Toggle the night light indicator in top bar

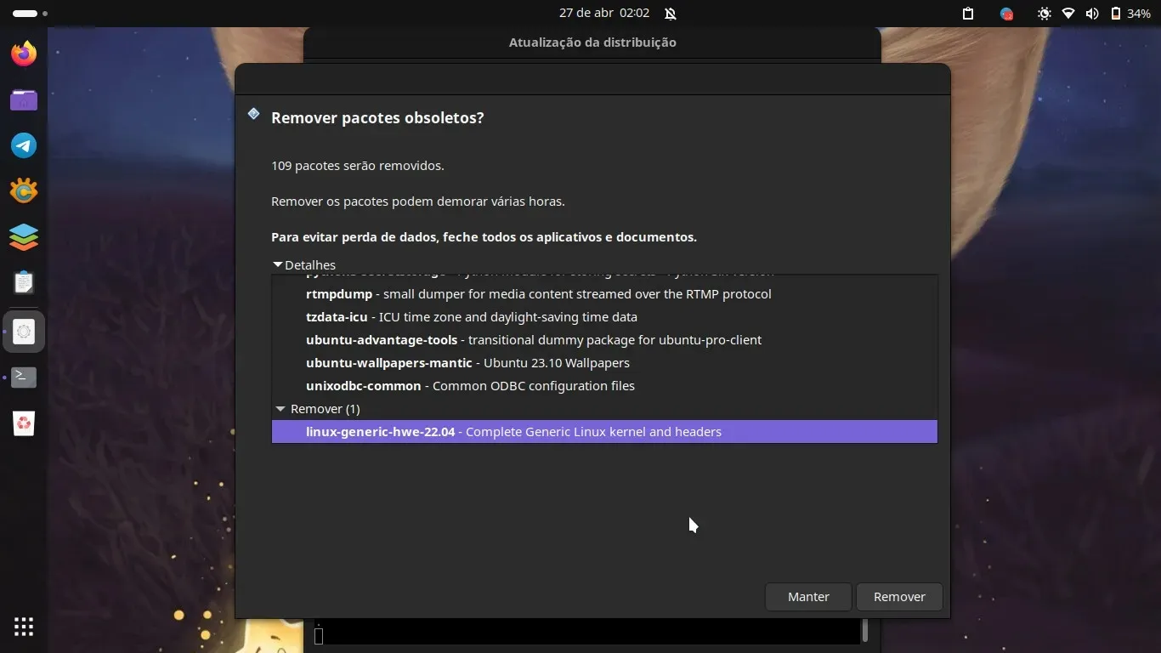tap(1044, 14)
